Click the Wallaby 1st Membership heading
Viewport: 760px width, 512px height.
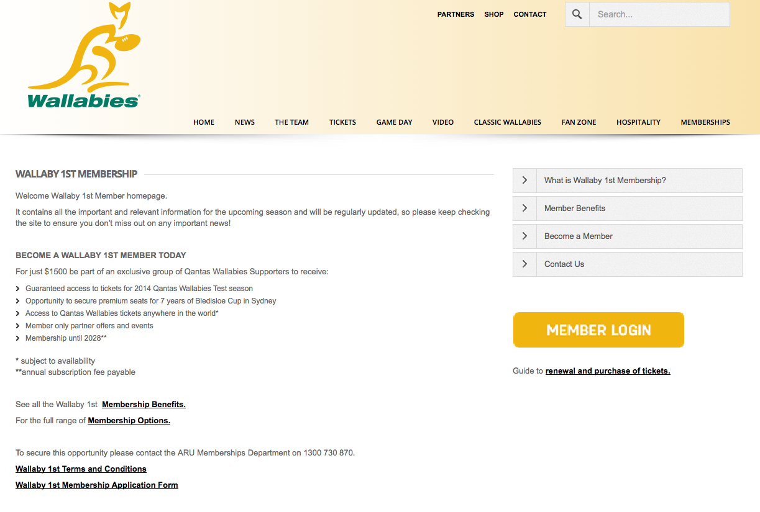pos(76,174)
